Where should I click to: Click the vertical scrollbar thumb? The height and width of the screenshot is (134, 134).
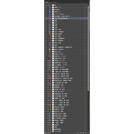pos(88,48)
